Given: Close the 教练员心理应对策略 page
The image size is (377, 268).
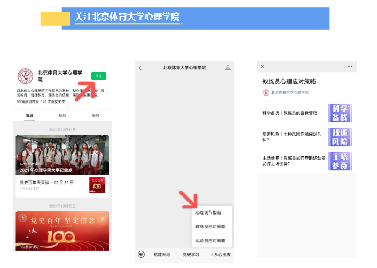Looking at the screenshot, I should pos(263,66).
